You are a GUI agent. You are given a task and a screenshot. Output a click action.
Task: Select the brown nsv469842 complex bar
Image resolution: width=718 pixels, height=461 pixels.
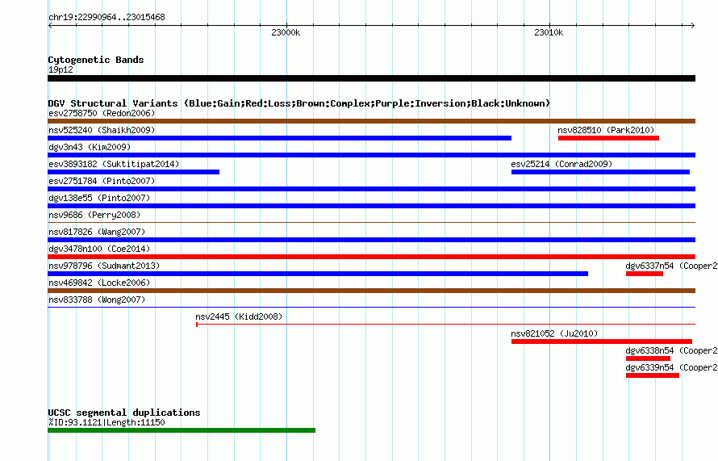[371, 291]
